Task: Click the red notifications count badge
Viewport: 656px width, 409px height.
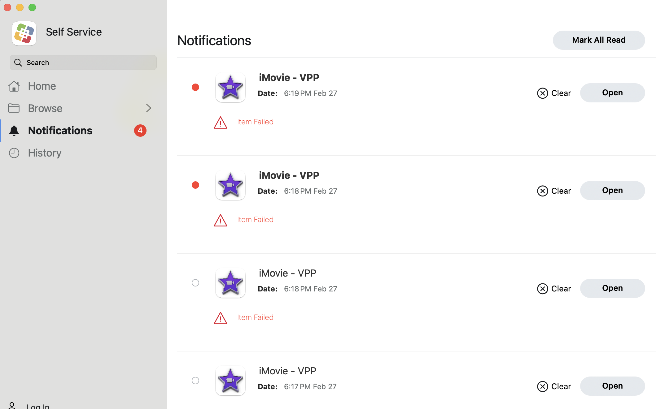Action: [140, 131]
